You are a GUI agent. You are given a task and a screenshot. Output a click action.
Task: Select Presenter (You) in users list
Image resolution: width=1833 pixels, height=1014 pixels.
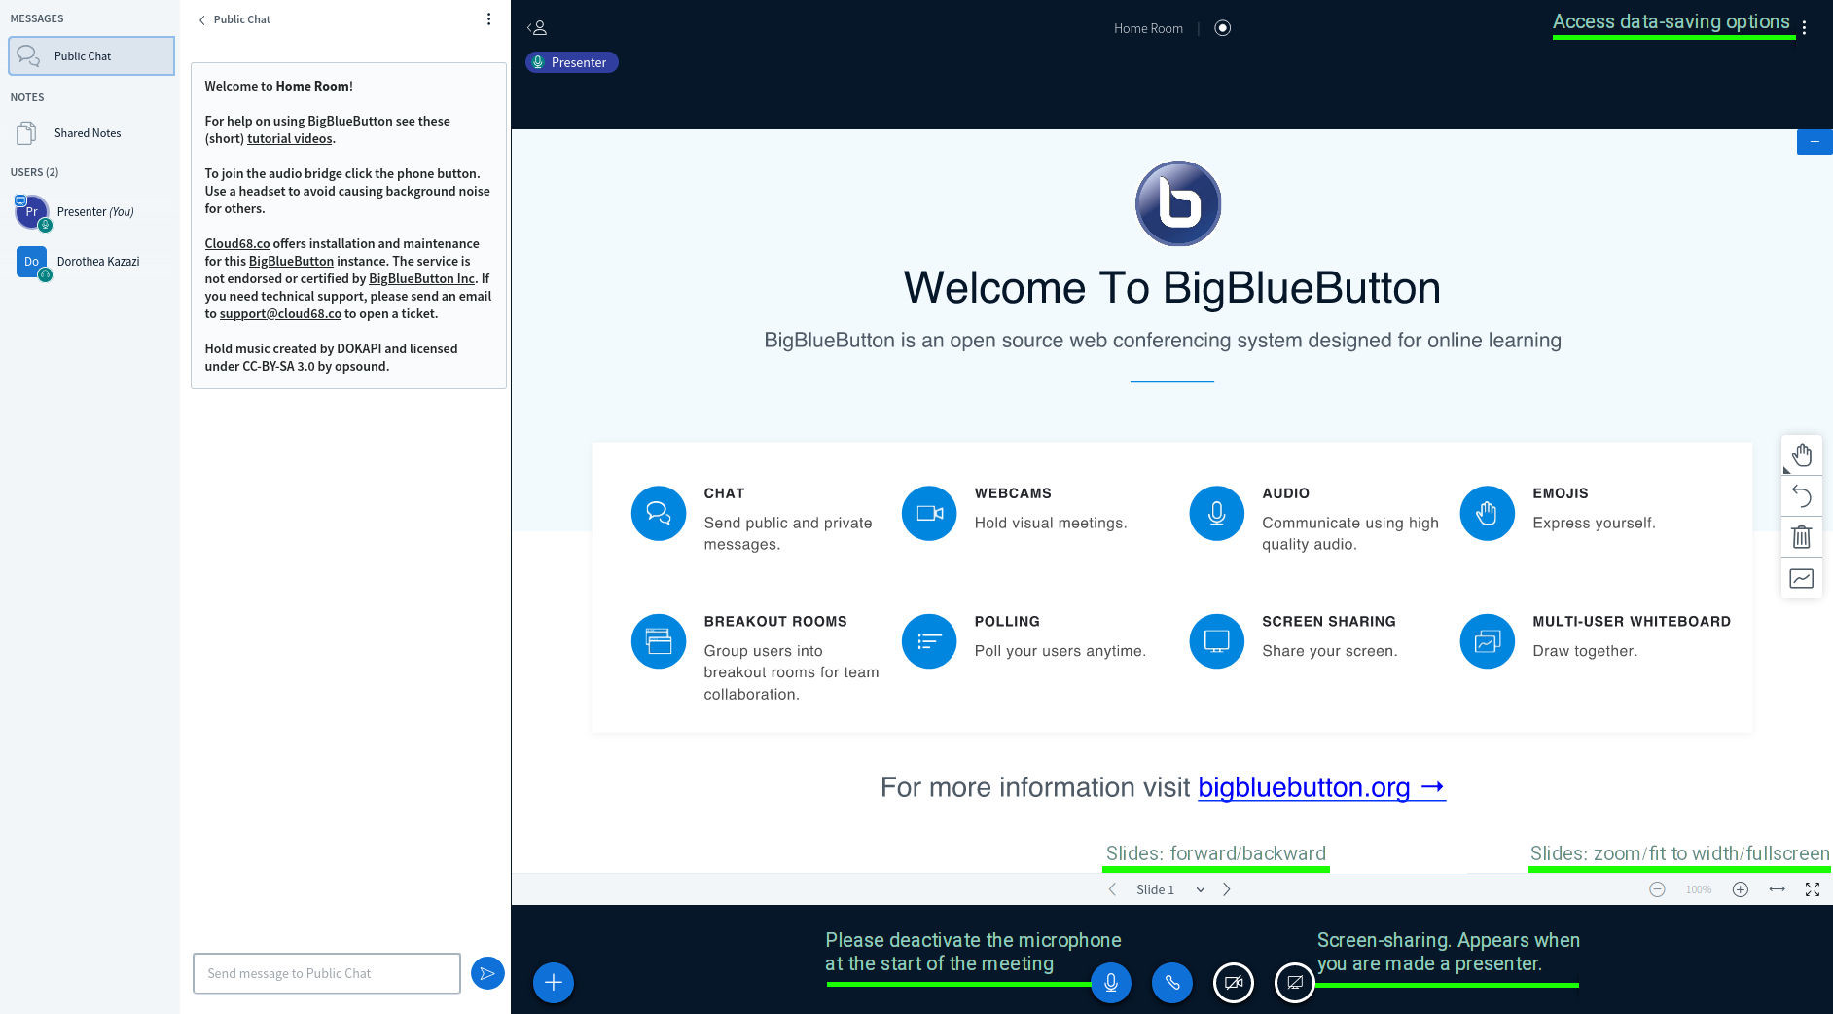point(91,211)
